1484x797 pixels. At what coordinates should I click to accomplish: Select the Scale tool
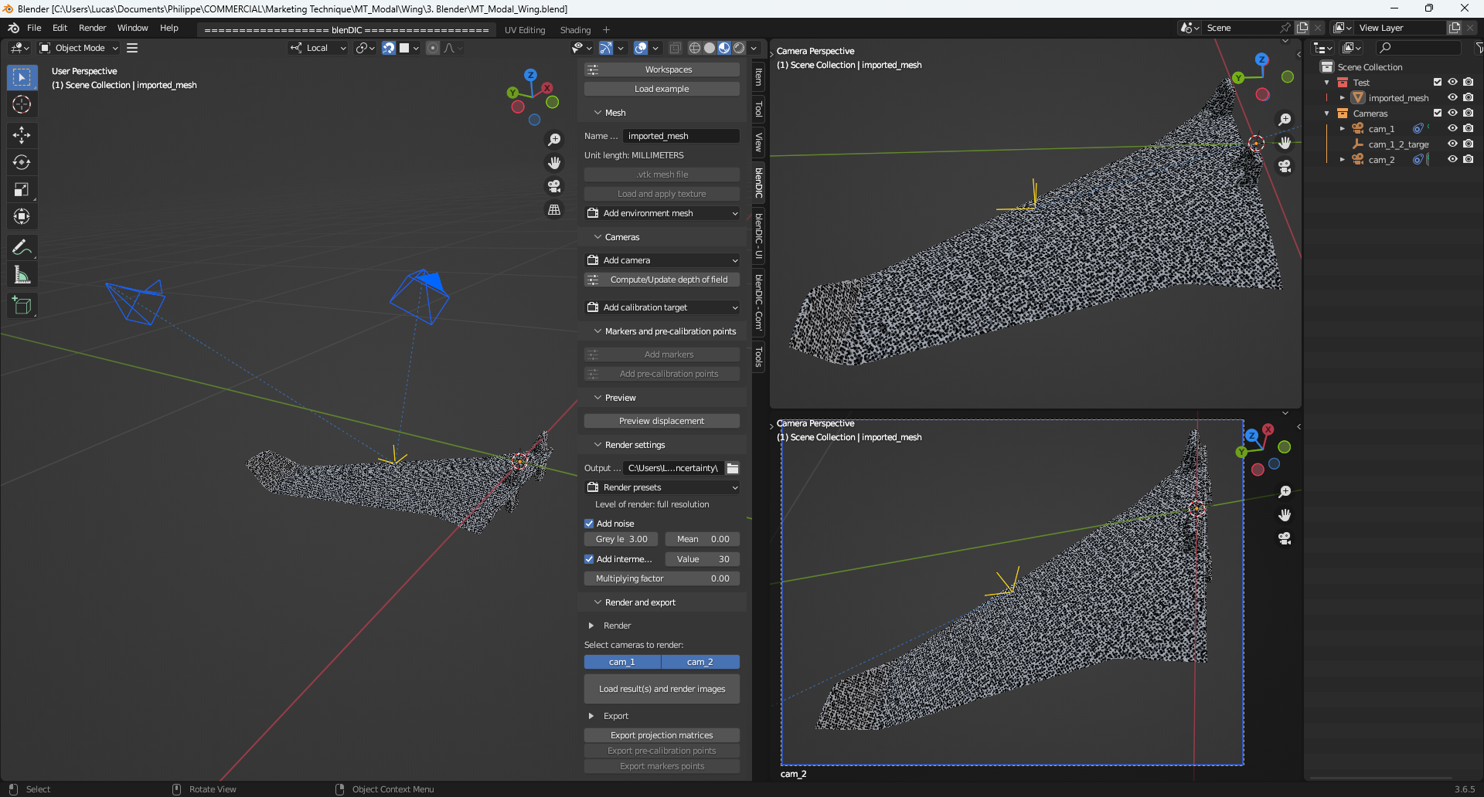[x=22, y=190]
